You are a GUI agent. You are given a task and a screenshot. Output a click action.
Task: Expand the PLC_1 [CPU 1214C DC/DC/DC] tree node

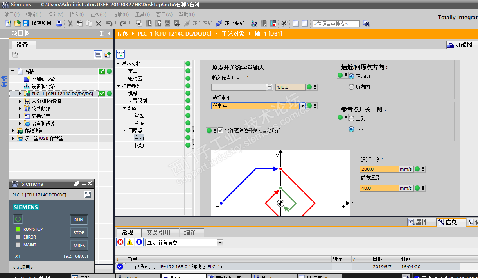click(20, 94)
